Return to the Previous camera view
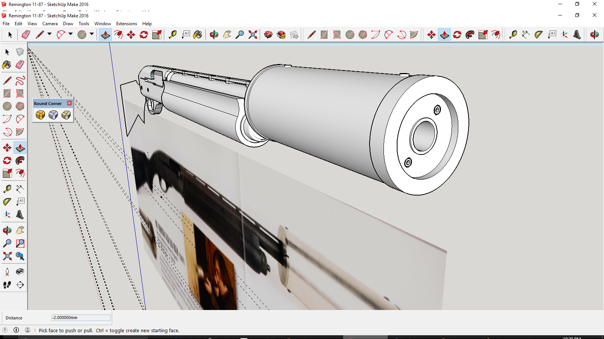 [x=20, y=256]
